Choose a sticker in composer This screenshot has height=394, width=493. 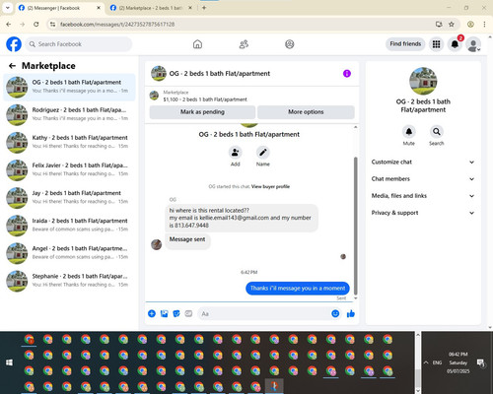pyautogui.click(x=176, y=314)
